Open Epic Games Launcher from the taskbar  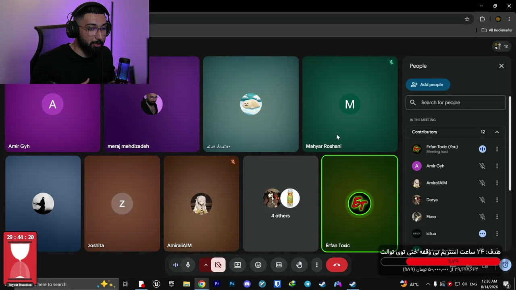tap(171, 284)
